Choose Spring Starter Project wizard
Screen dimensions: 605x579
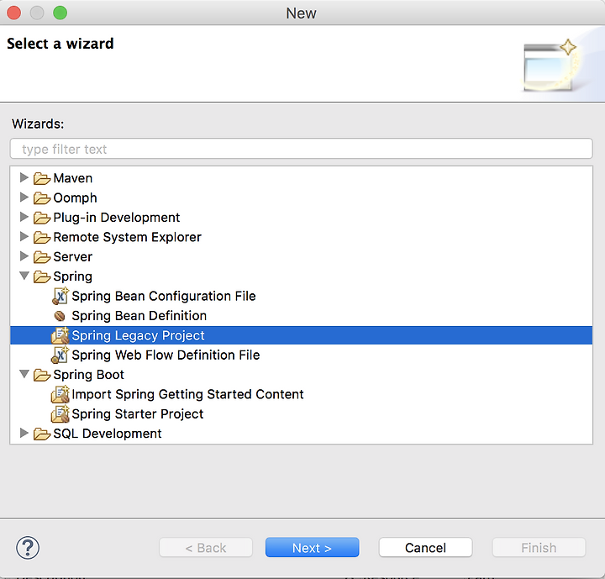click(137, 414)
